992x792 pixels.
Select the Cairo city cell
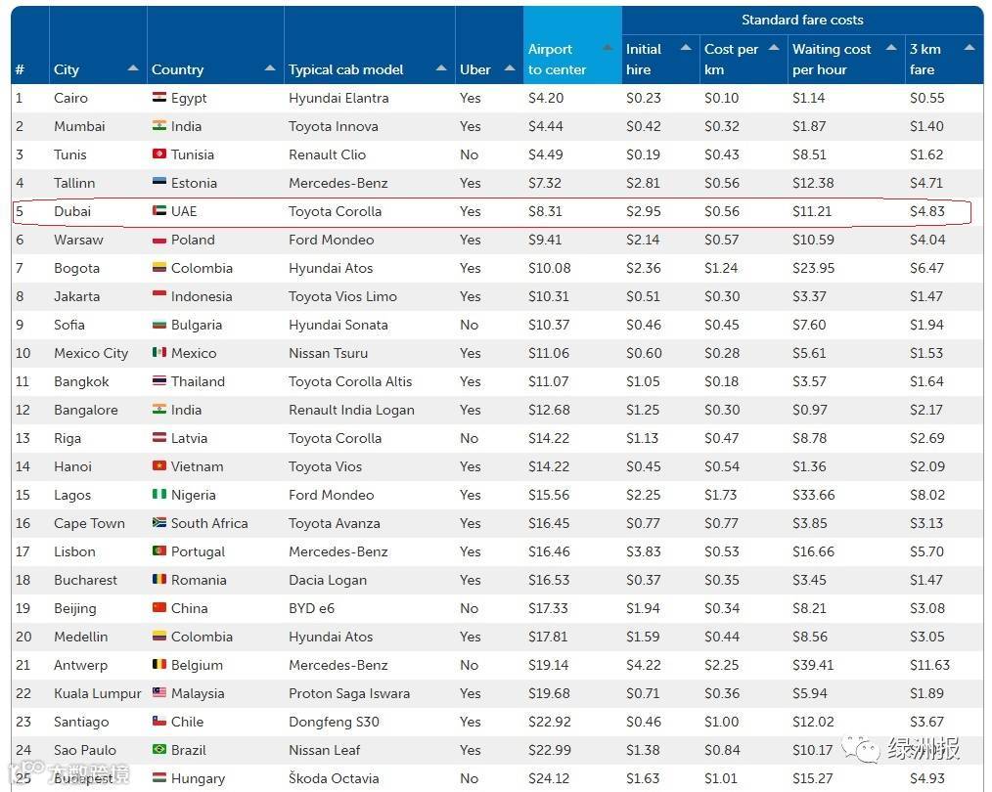click(70, 98)
